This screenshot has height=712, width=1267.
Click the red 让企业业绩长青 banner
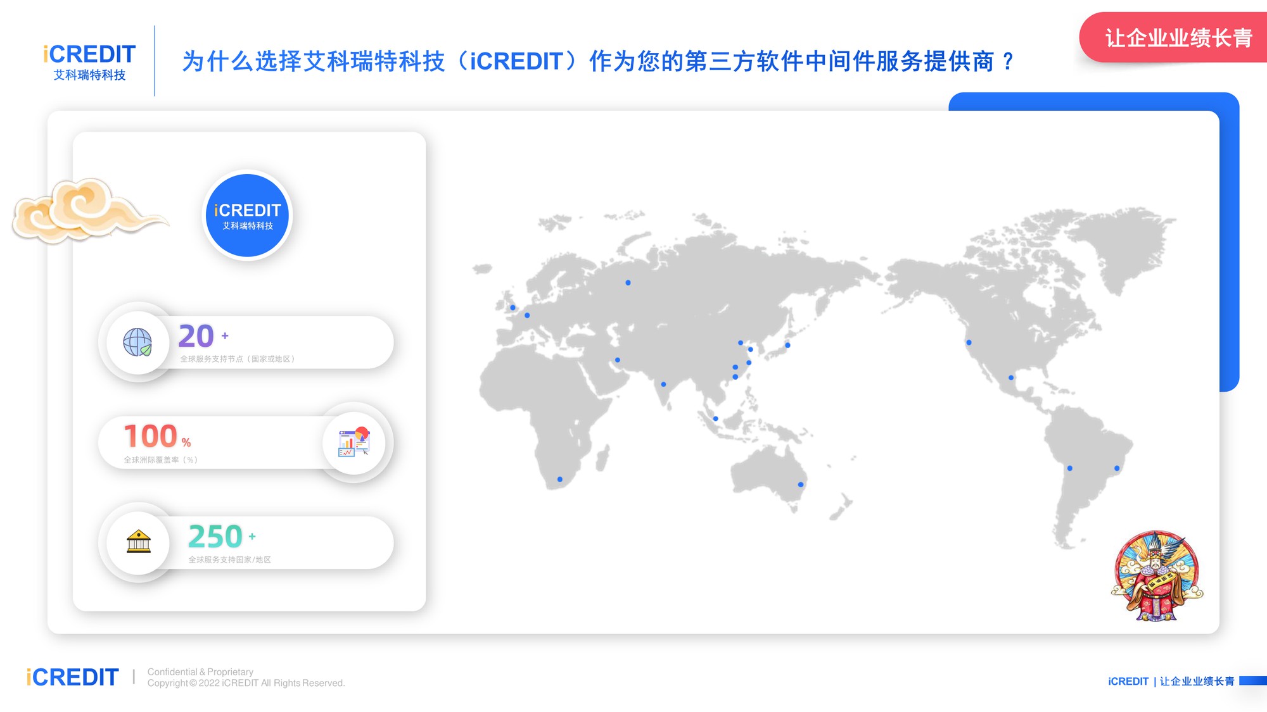pos(1173,37)
